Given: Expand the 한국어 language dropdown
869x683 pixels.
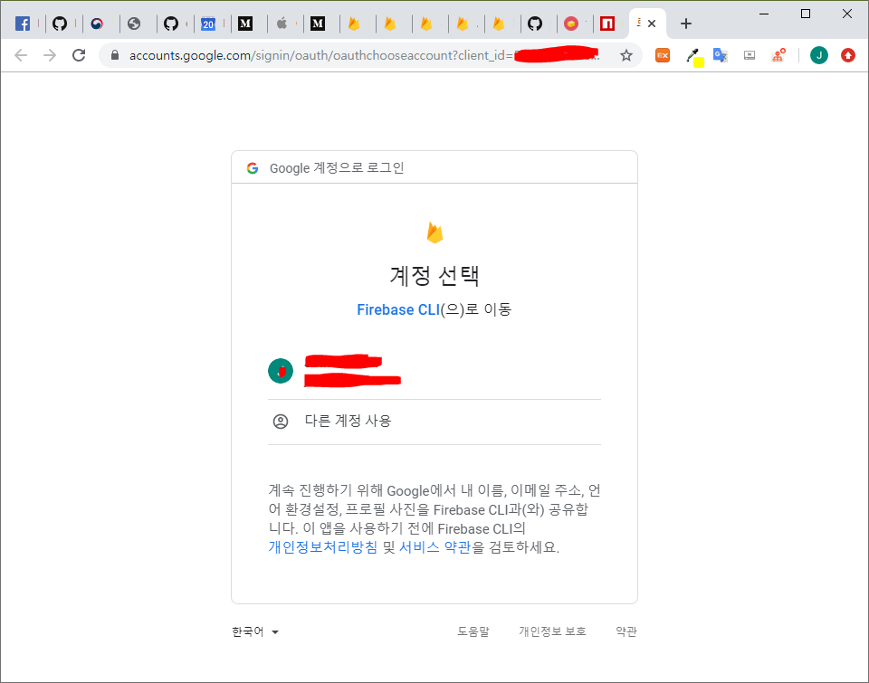Looking at the screenshot, I should (255, 631).
